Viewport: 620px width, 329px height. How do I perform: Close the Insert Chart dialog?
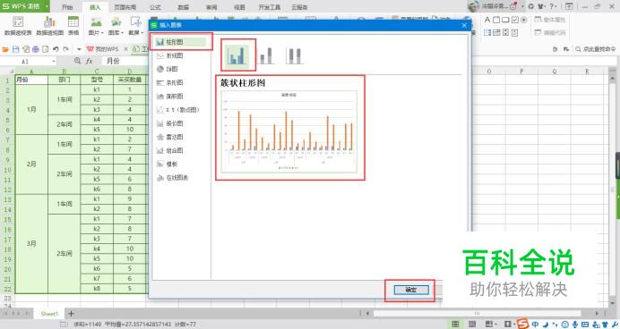pyautogui.click(x=464, y=25)
